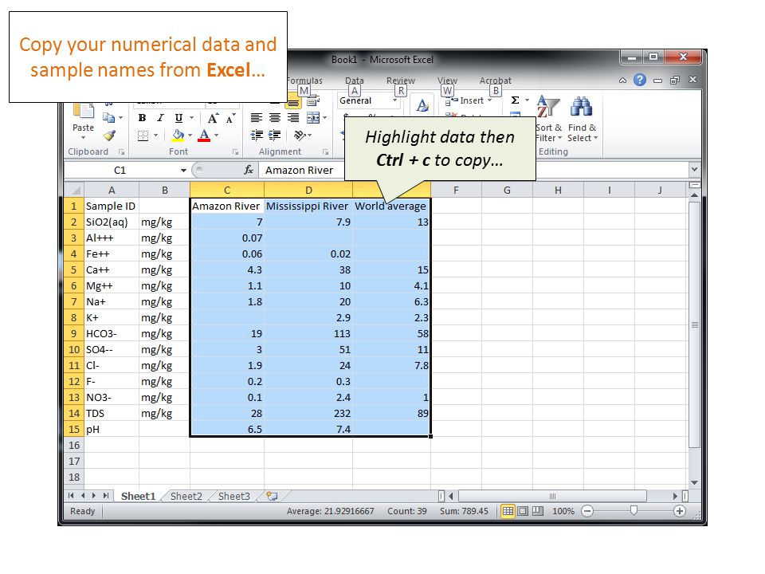
Task: Toggle Italic formatting
Action: coord(160,118)
